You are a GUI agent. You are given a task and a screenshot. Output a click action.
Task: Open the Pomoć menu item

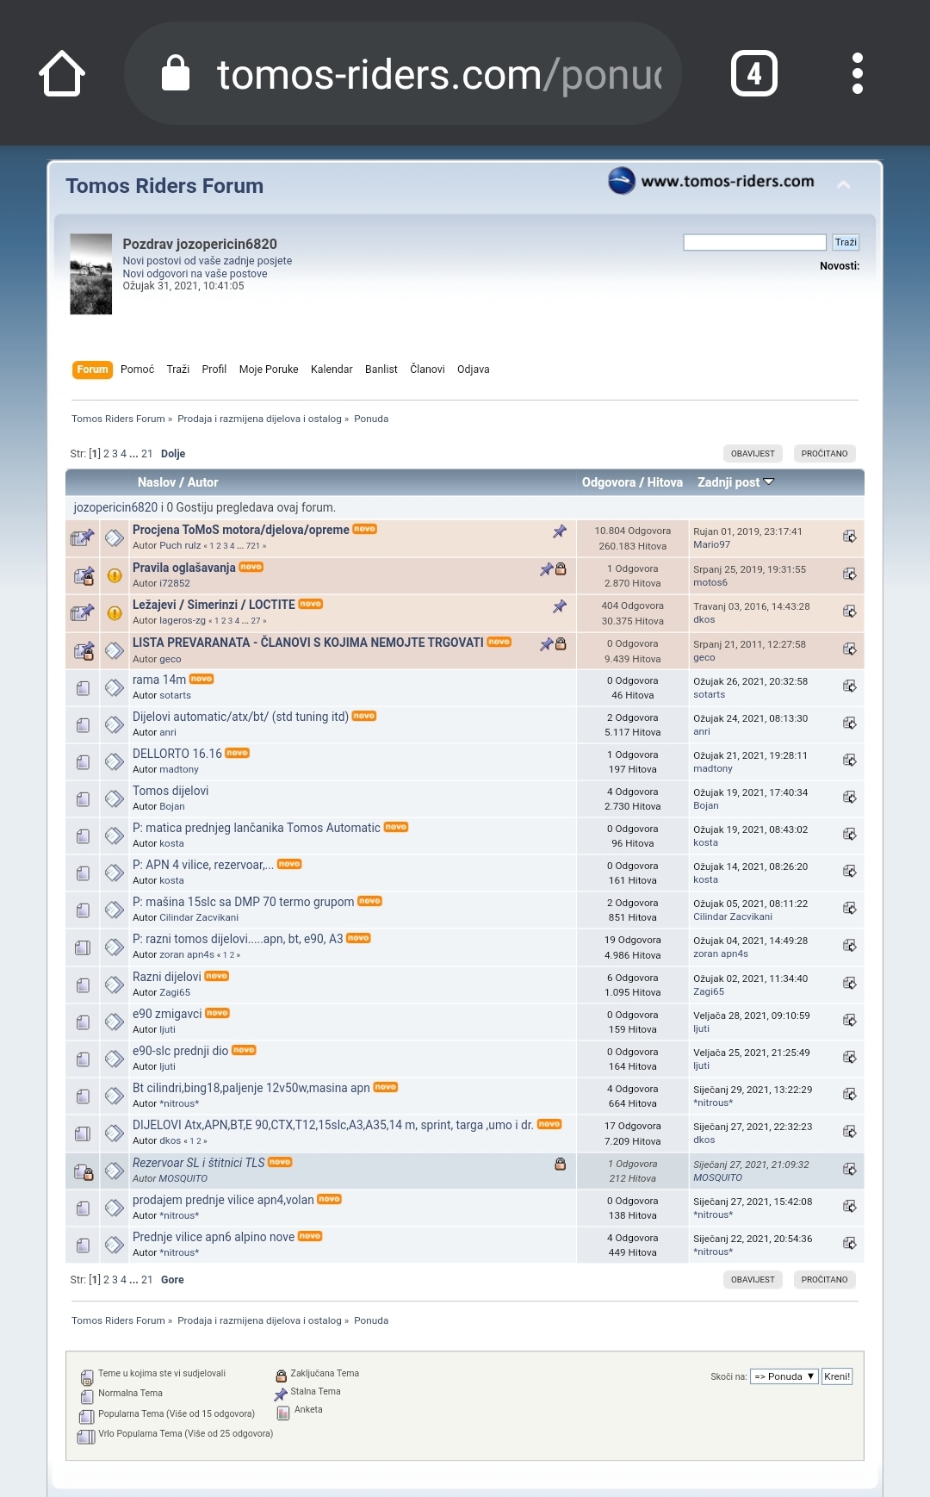click(x=137, y=370)
